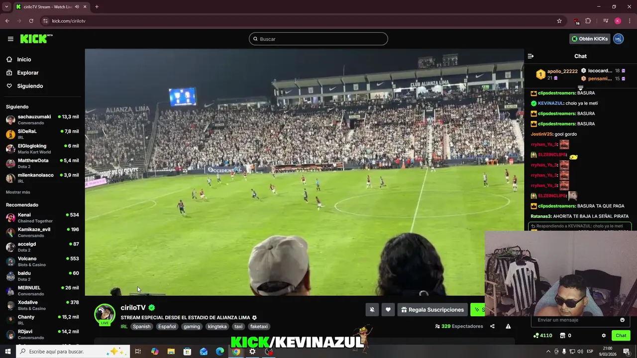Open the share stream icon
Image resolution: width=637 pixels, height=358 pixels.
(492, 327)
